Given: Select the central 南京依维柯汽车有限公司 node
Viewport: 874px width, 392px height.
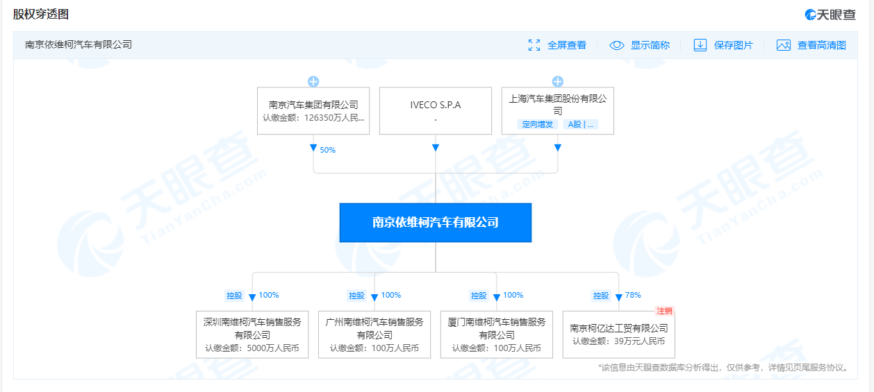Looking at the screenshot, I should (x=436, y=223).
